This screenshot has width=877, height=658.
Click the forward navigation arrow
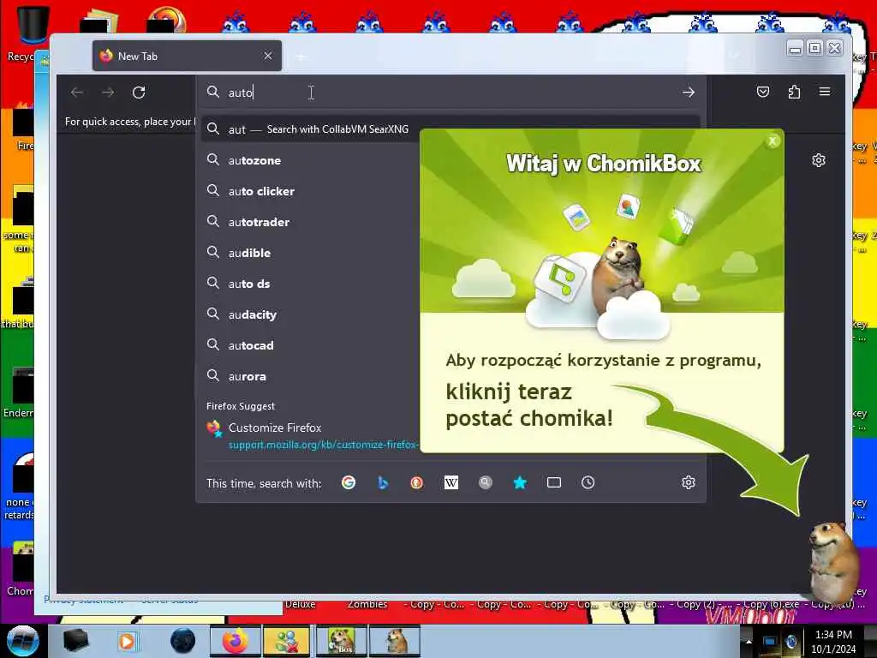(108, 93)
